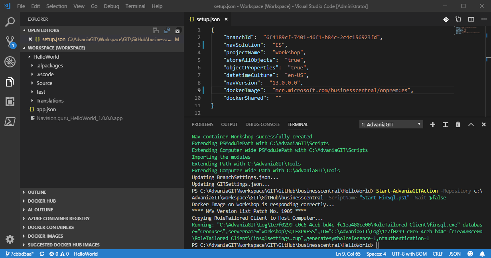This screenshot has width=491, height=258.
Task: Maximize terminal panel using chevron up
Action: coord(471,124)
